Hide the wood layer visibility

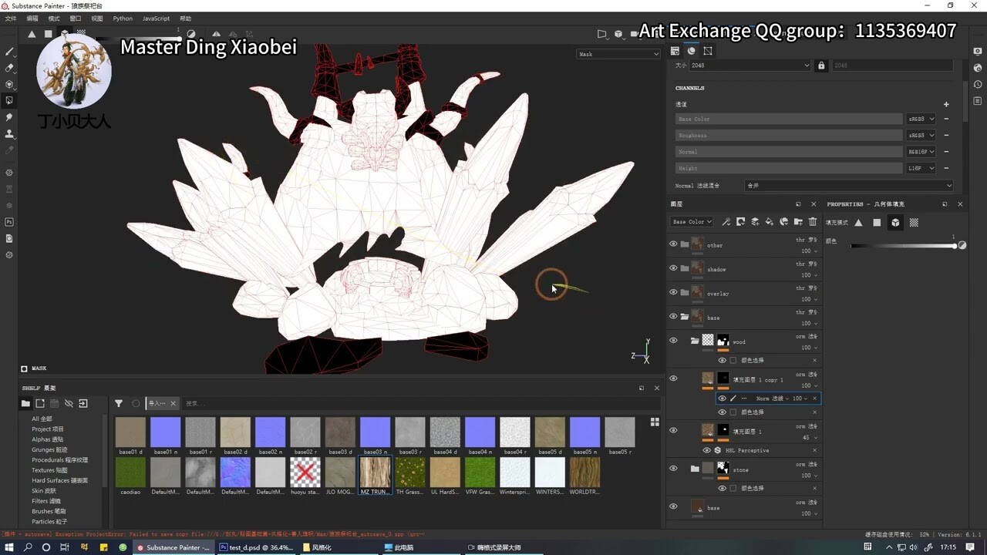pyautogui.click(x=673, y=340)
